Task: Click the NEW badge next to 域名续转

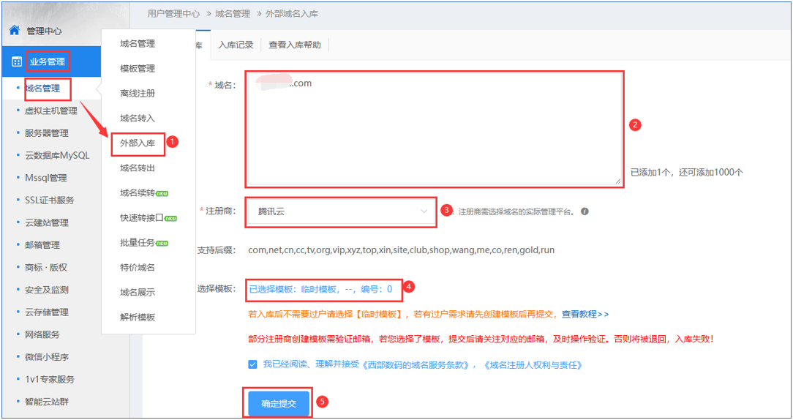Action: pos(162,193)
